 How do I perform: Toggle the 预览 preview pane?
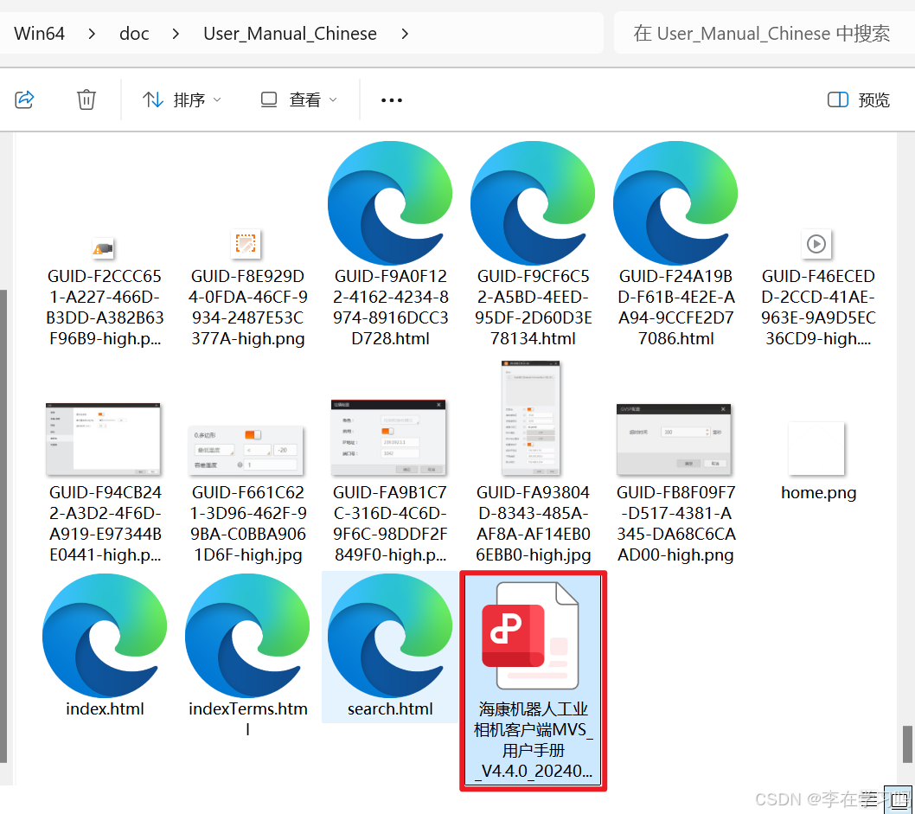859,99
